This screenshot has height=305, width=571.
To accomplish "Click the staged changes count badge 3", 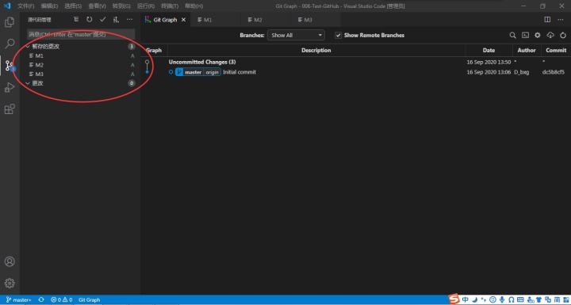I will (x=132, y=47).
